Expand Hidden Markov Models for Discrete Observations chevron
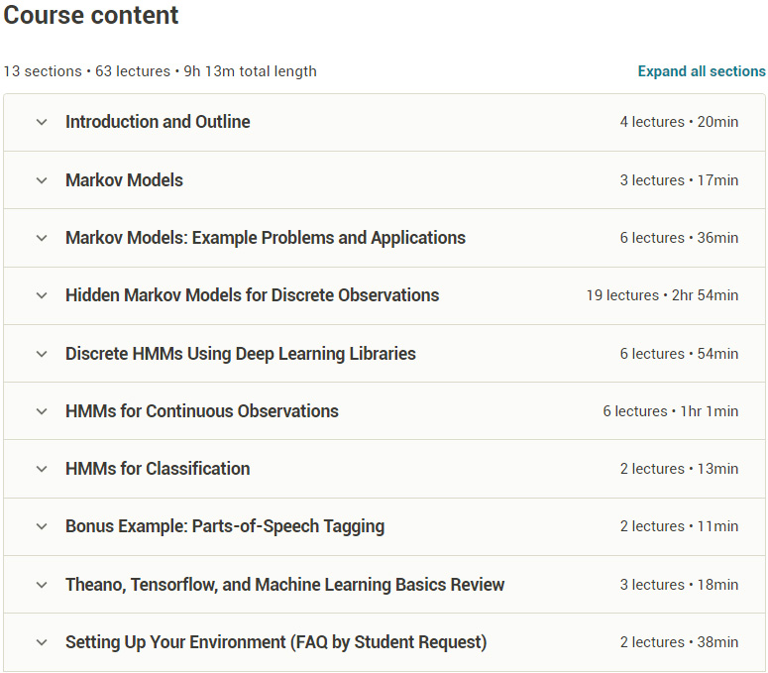 [x=42, y=295]
